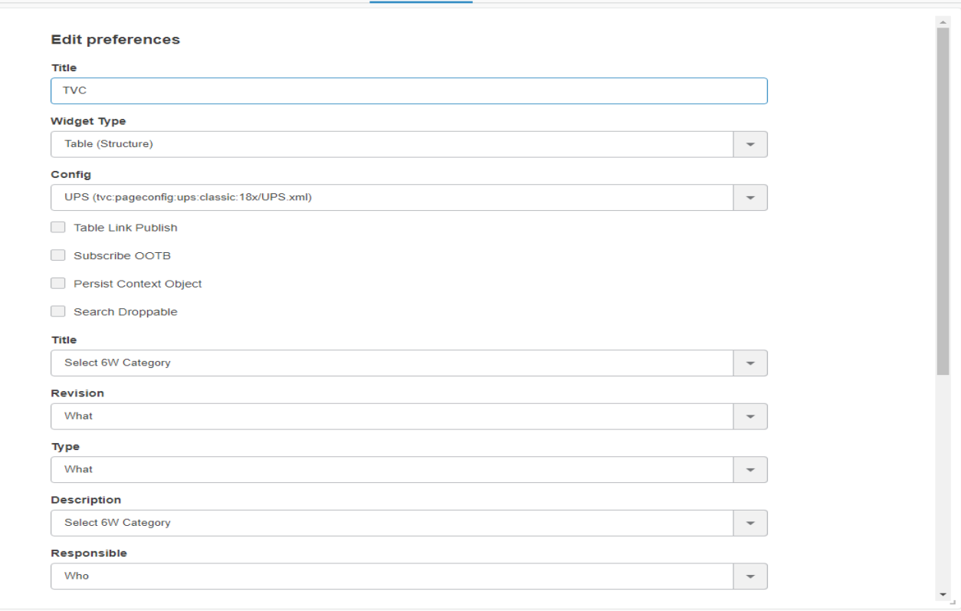Click caret arrow button of Widget Type dropdown
Screen dimensions: 961x611
point(750,144)
